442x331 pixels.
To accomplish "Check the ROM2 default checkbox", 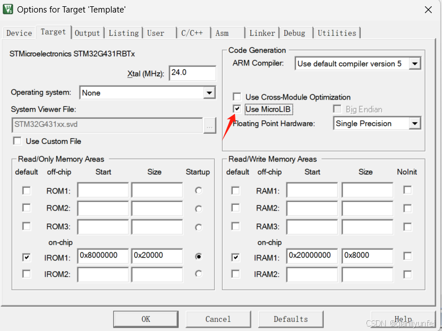I will click(x=27, y=208).
